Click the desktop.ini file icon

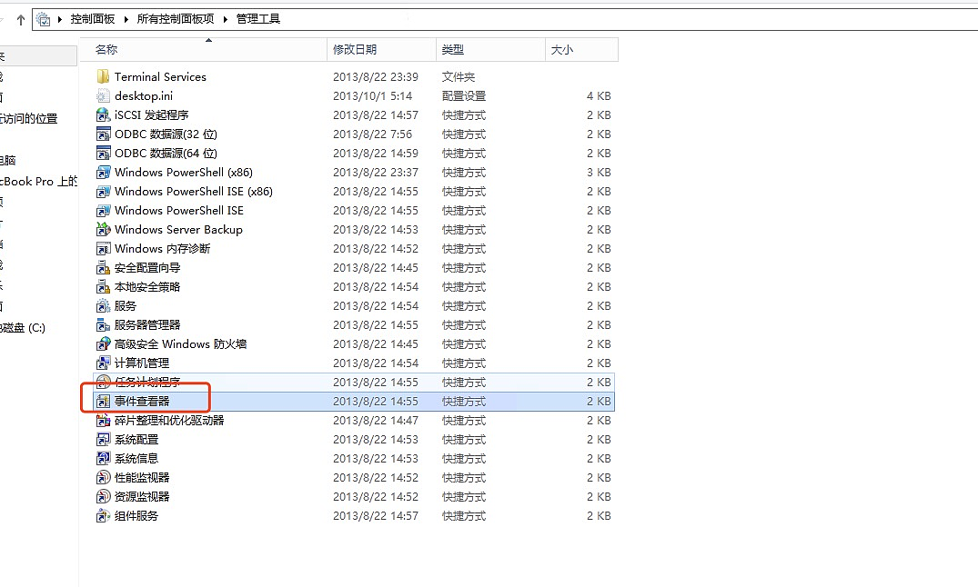[103, 96]
